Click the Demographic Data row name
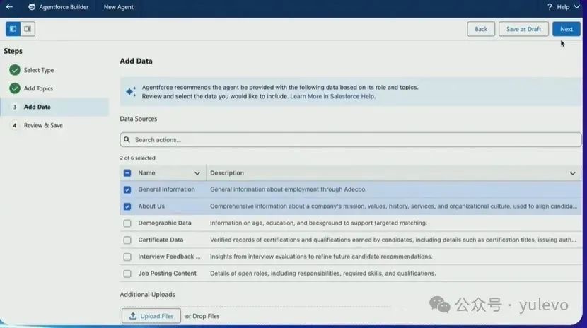The width and height of the screenshot is (587, 328). click(165, 223)
